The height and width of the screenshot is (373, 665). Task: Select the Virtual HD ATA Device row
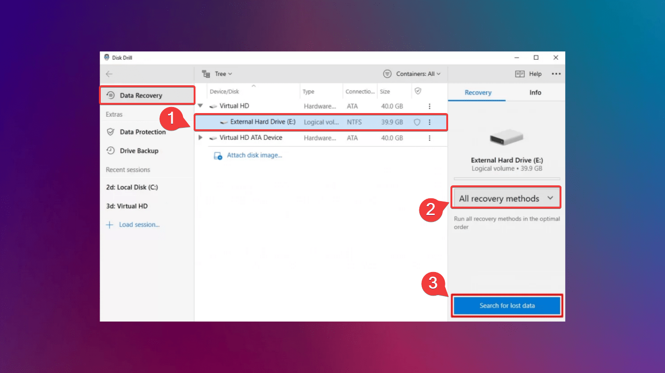[x=320, y=138]
